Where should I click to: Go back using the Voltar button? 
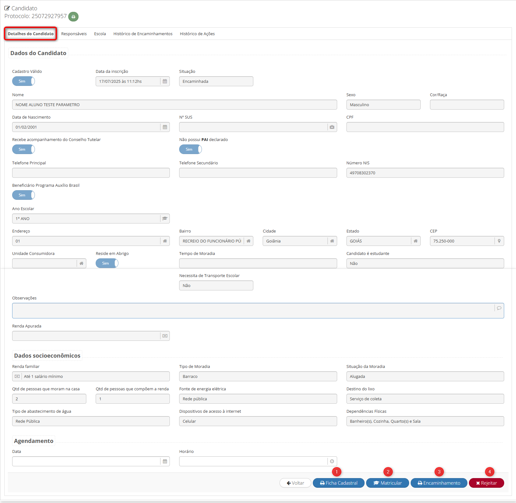[295, 483]
